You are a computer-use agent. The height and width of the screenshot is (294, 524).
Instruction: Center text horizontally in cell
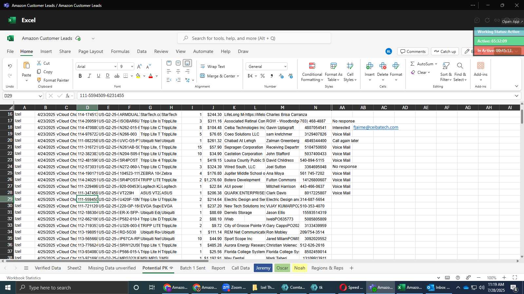(178, 72)
